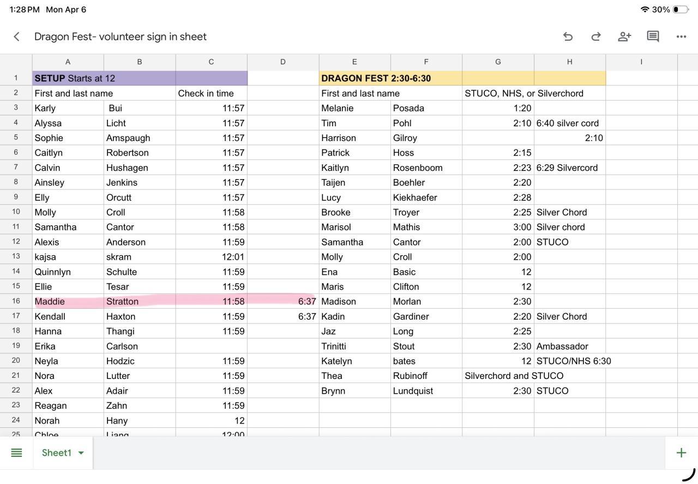This screenshot has width=698, height=484.
Task: Tap the battery indicator in status bar
Action: coord(680,9)
